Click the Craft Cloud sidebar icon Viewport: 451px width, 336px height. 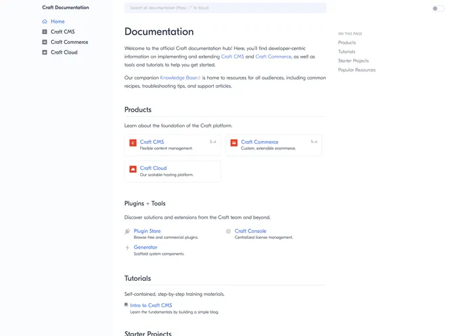[45, 52]
